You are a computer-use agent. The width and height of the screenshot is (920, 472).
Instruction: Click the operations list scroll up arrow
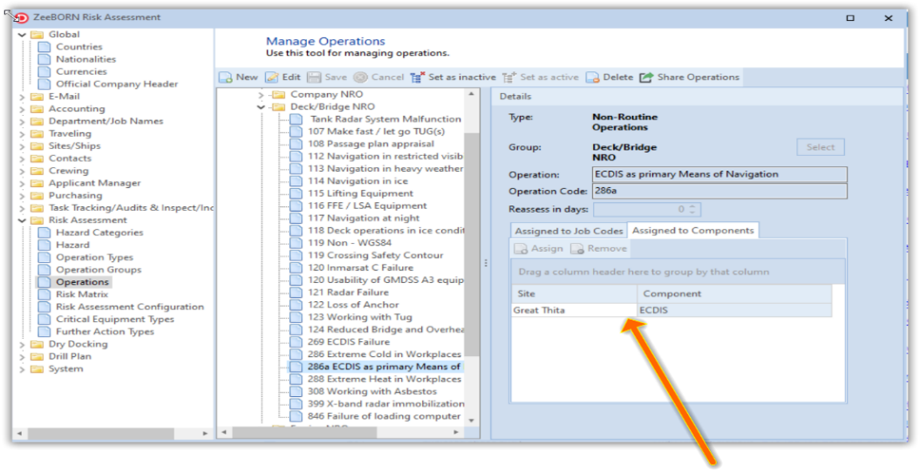471,94
